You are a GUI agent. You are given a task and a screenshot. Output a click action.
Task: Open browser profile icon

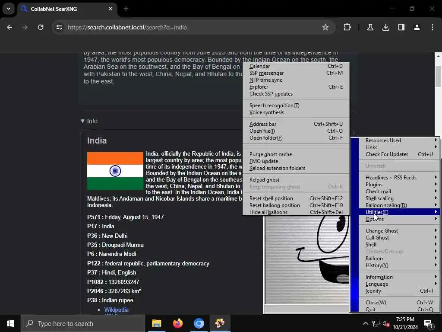(417, 27)
